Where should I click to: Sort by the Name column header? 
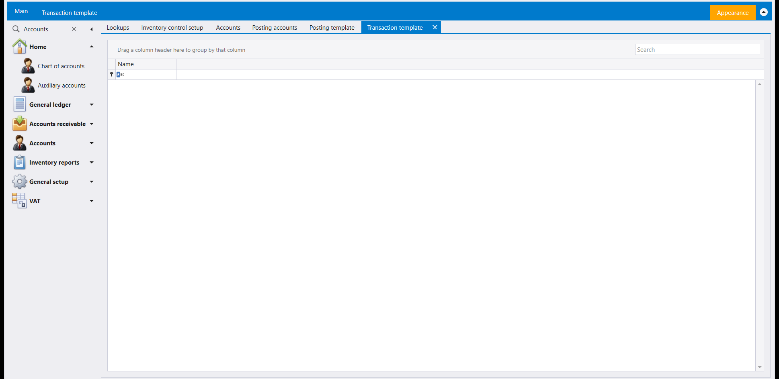[146, 64]
